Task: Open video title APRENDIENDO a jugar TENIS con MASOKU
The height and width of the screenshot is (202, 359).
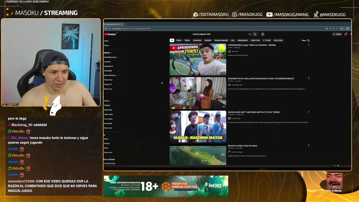Action: coord(252,45)
